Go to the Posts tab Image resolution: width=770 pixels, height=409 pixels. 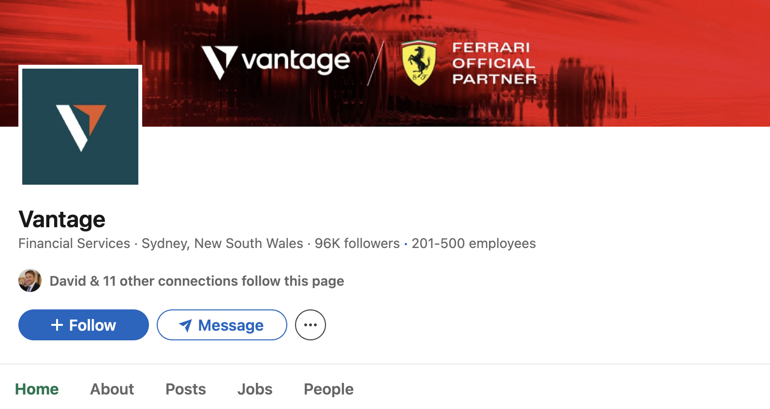point(186,389)
